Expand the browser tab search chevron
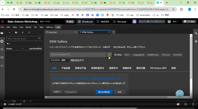This screenshot has width=198, height=109. tap(2, 3)
